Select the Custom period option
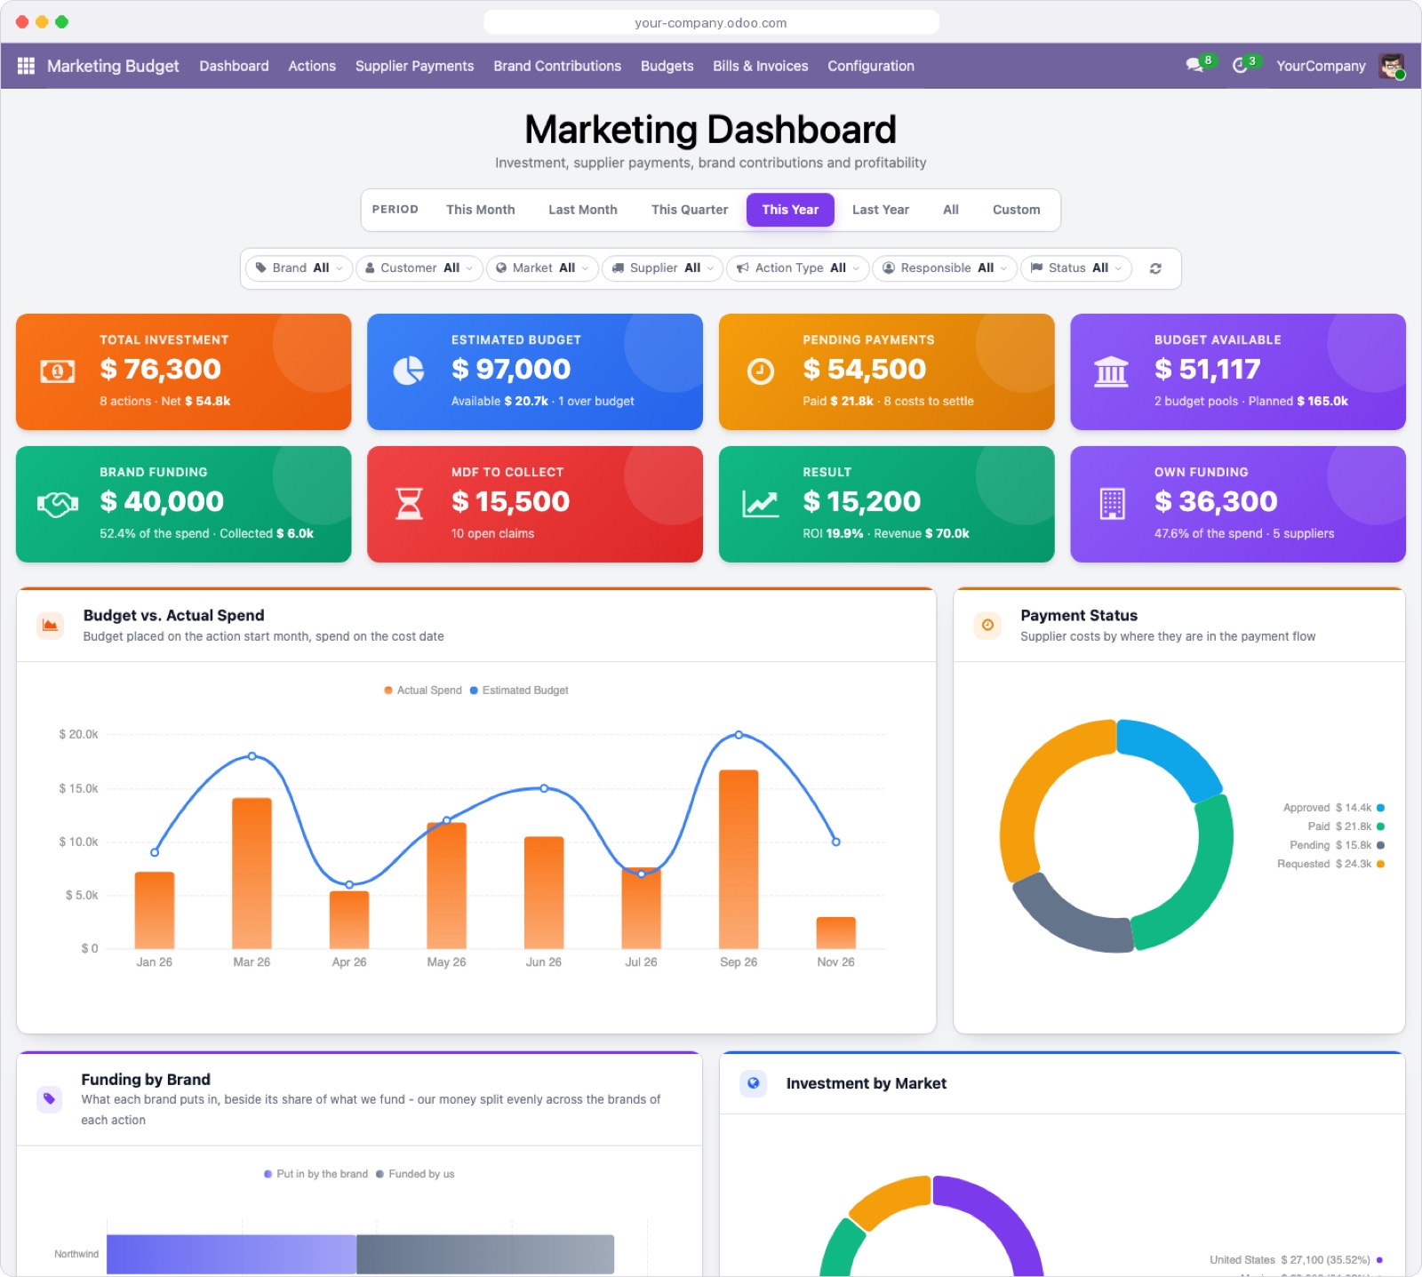Viewport: 1422px width, 1277px height. tap(1017, 210)
